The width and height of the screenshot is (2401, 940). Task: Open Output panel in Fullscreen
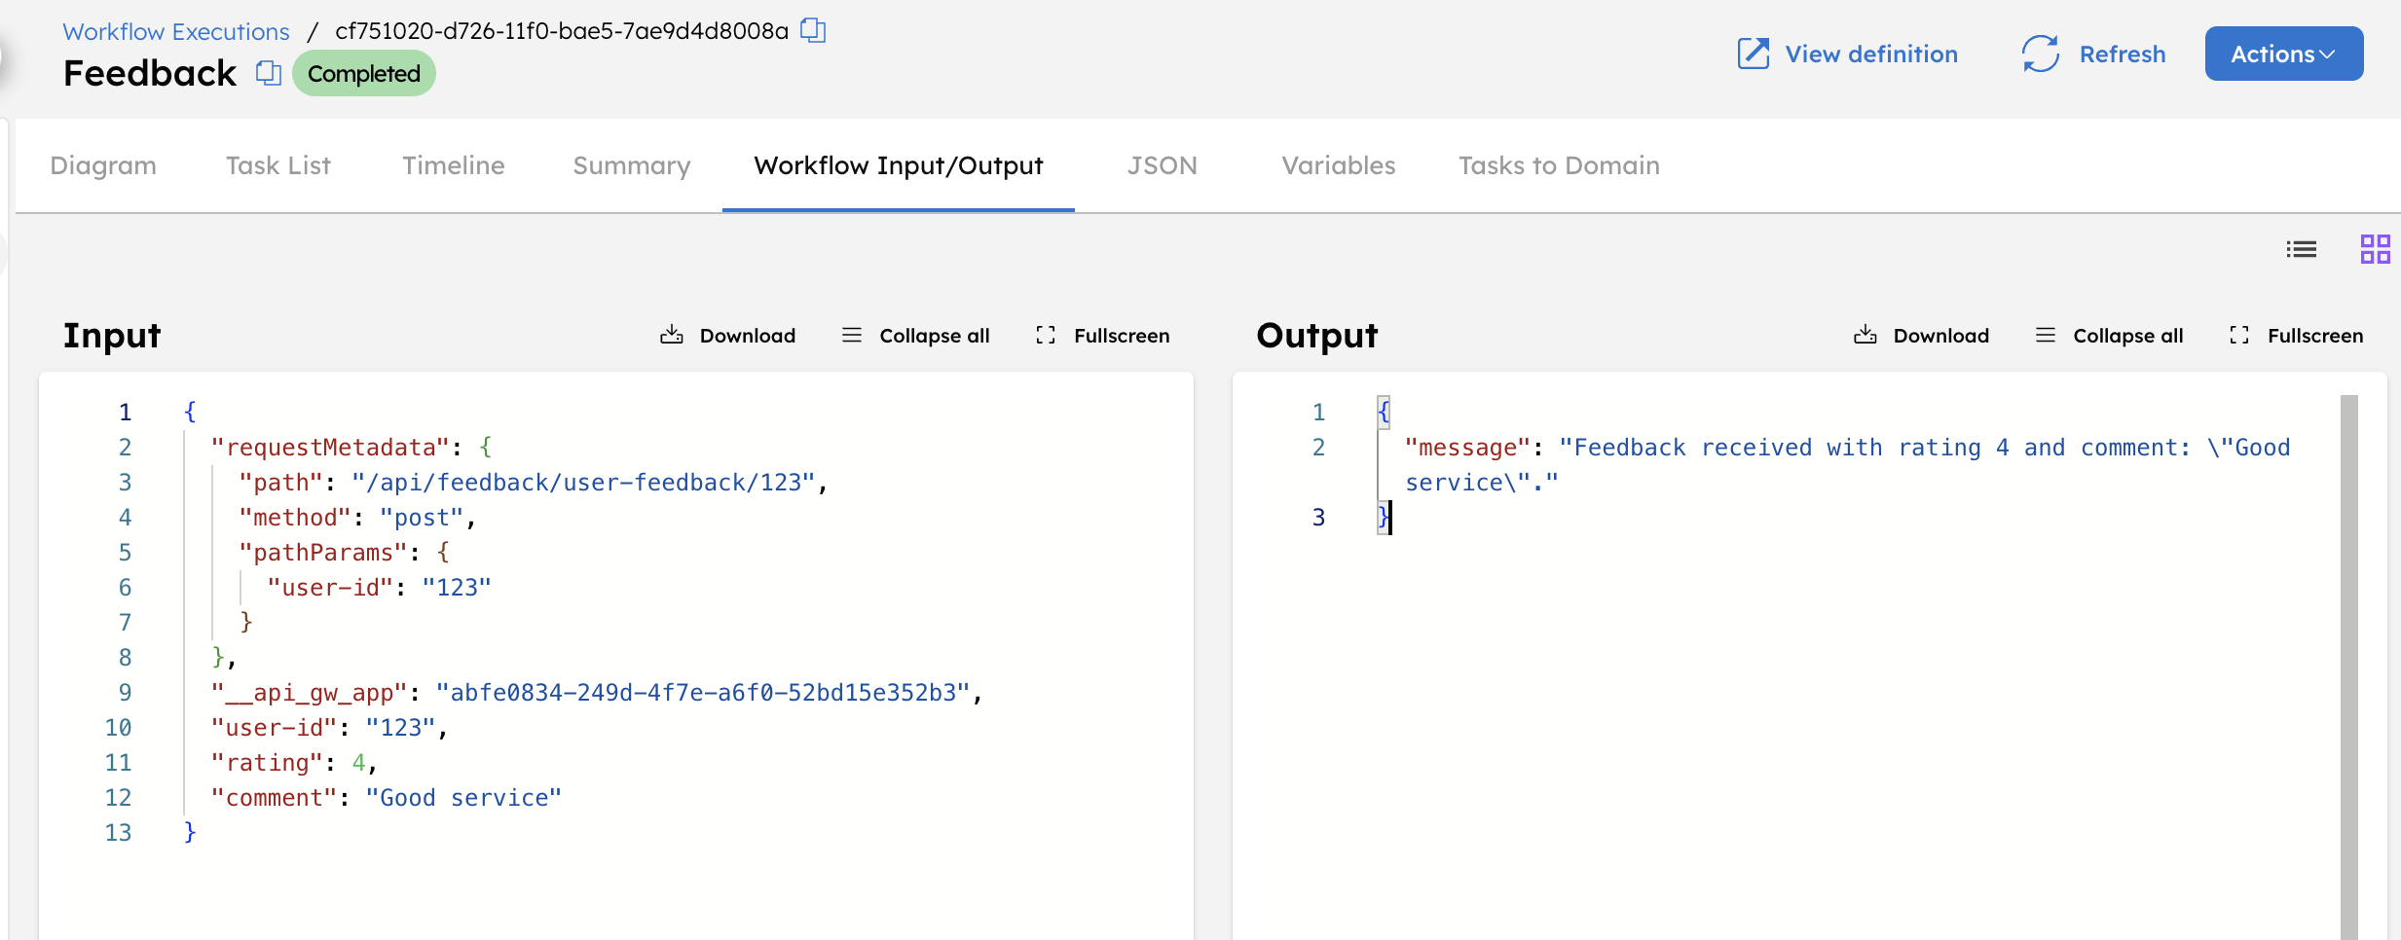2295,335
